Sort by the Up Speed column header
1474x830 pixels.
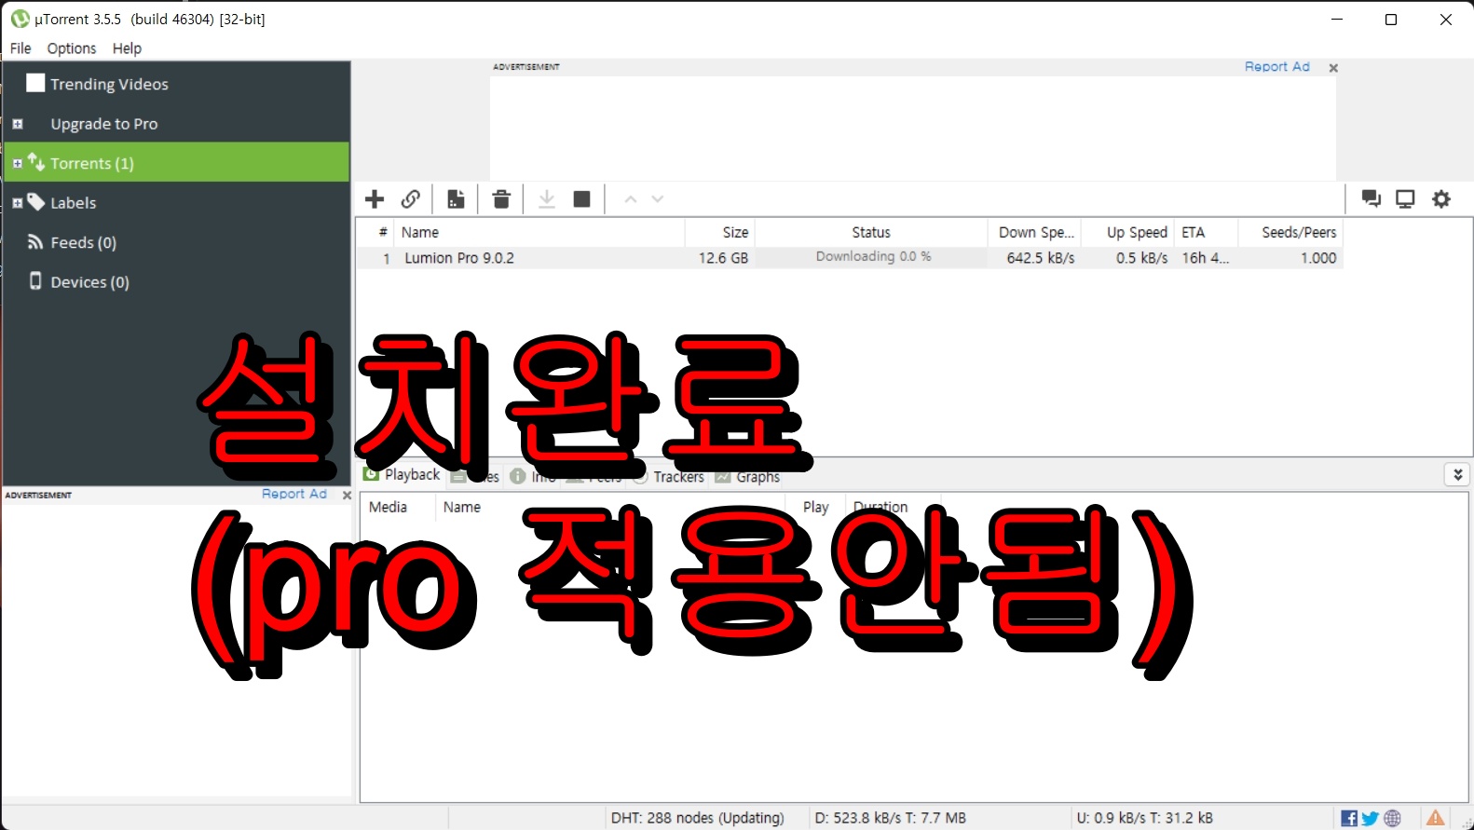(x=1127, y=232)
